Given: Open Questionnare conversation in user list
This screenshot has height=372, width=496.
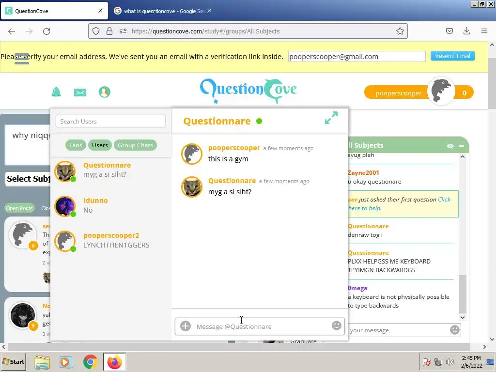Looking at the screenshot, I should (x=111, y=171).
